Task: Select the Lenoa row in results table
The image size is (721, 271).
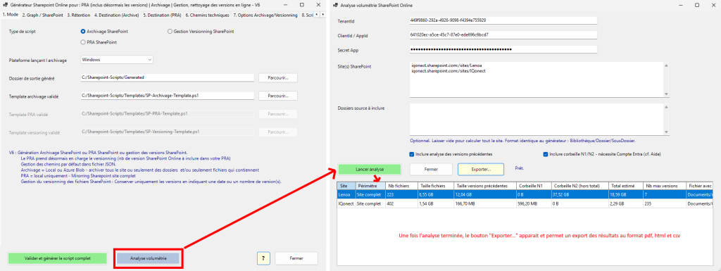Action: (x=525, y=195)
